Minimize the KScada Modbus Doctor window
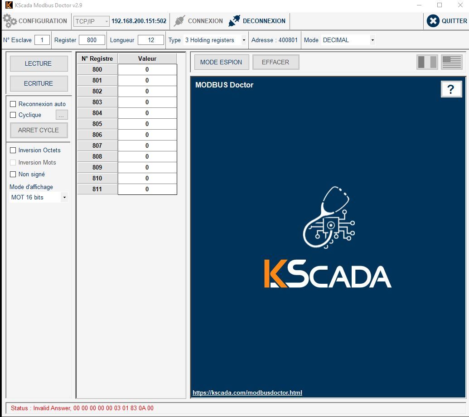 (x=419, y=5)
